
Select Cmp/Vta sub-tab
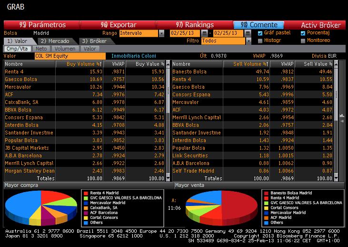coord(17,49)
